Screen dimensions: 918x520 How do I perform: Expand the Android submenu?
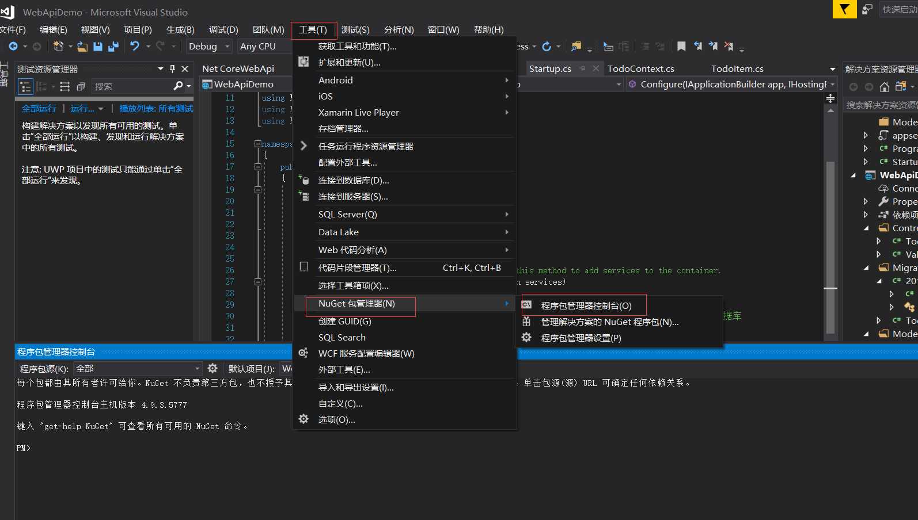[405, 80]
